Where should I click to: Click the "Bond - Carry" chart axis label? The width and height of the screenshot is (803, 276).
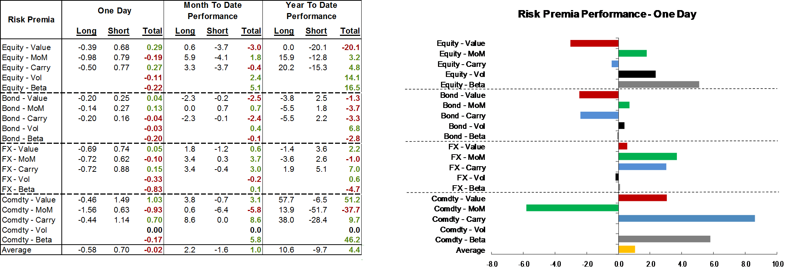point(463,116)
